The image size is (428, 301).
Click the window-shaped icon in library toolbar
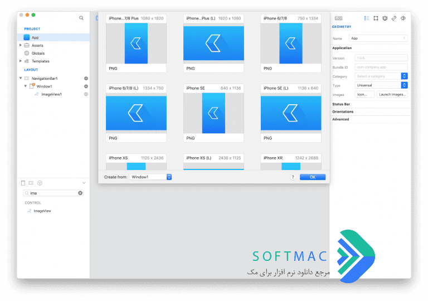[23, 183]
